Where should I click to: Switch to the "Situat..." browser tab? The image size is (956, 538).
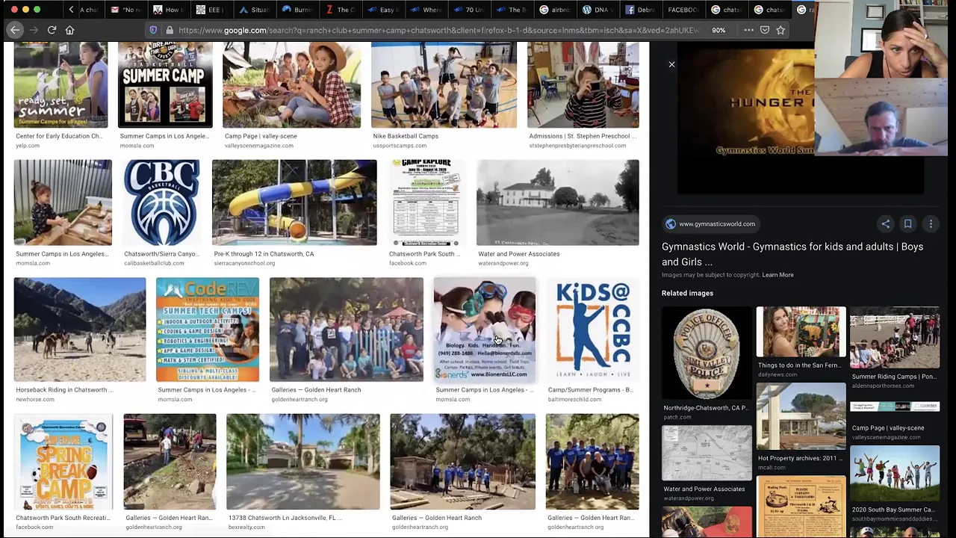(254, 10)
